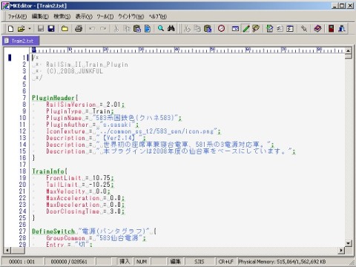Toggle the 挿入 insert mode status cell
This screenshot has width=356, height=267.
[125, 262]
